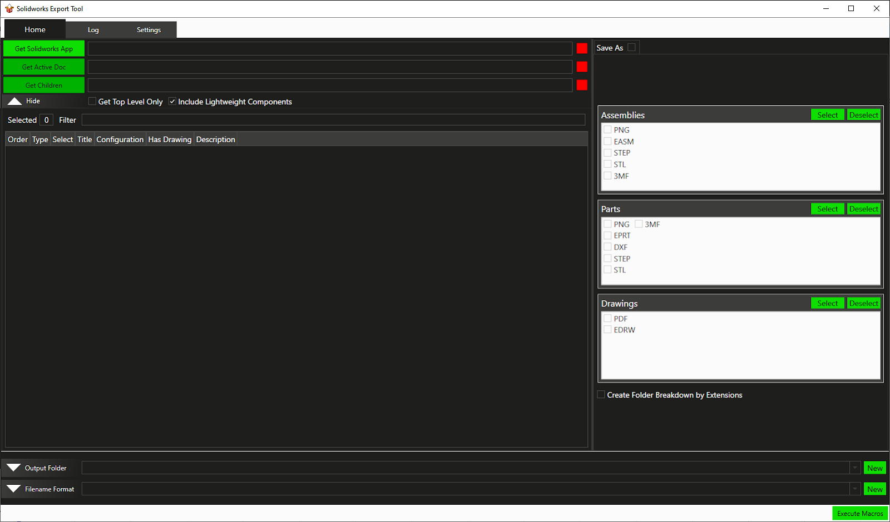Check STEP format under Assemblies

pyautogui.click(x=607, y=153)
